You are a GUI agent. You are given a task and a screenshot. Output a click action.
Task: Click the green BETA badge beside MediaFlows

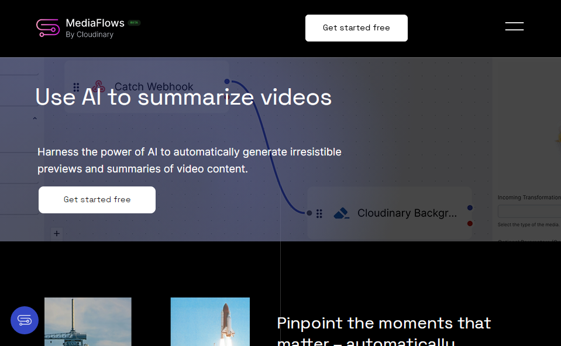(x=135, y=23)
